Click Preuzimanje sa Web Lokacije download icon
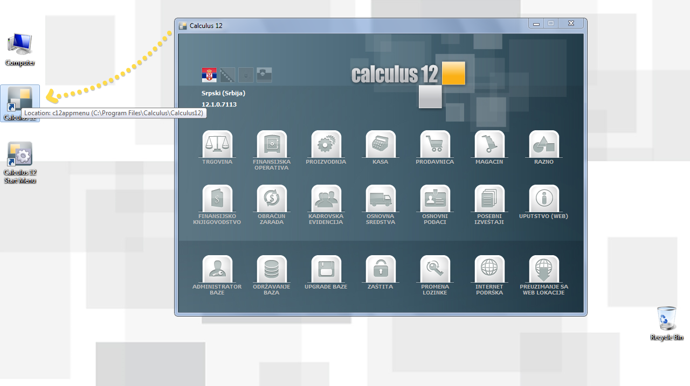The width and height of the screenshot is (690, 386). pos(544,269)
